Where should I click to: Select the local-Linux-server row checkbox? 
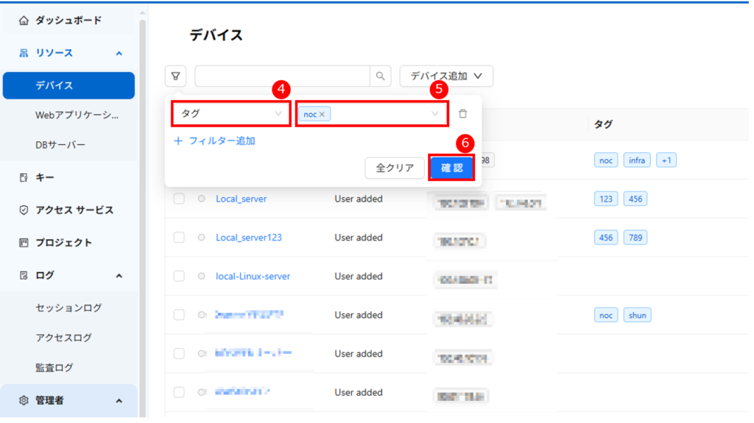tap(179, 276)
